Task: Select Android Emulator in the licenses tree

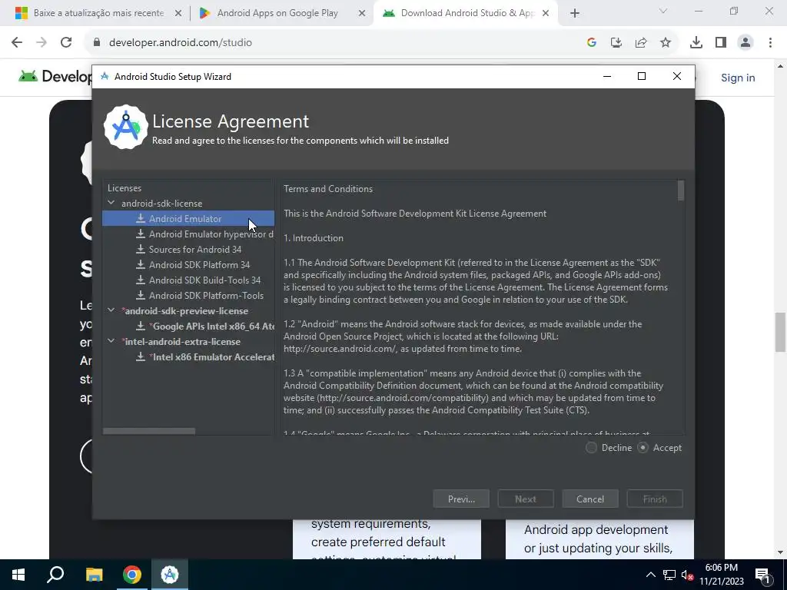Action: pos(188,218)
